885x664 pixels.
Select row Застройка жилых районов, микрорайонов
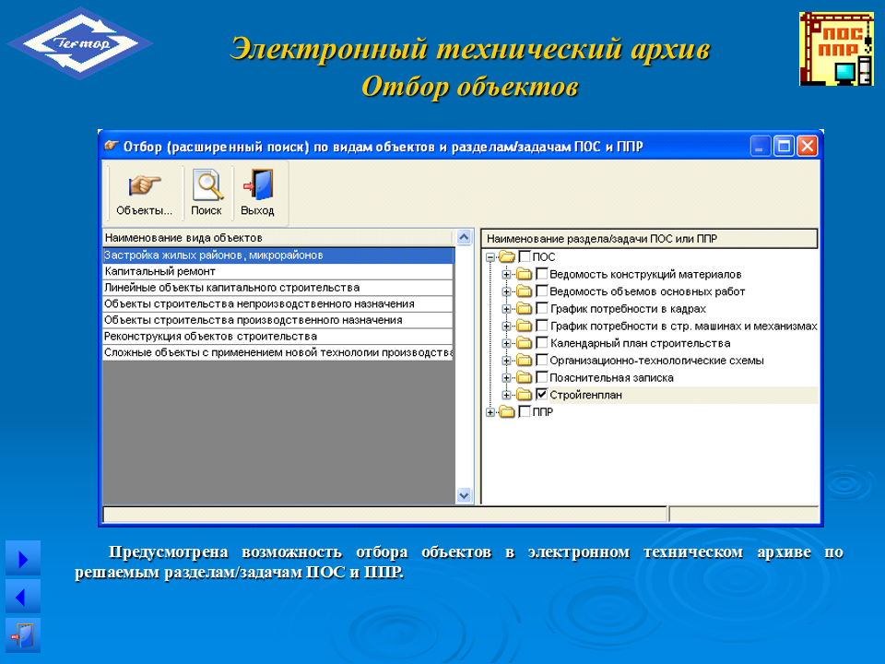278,255
